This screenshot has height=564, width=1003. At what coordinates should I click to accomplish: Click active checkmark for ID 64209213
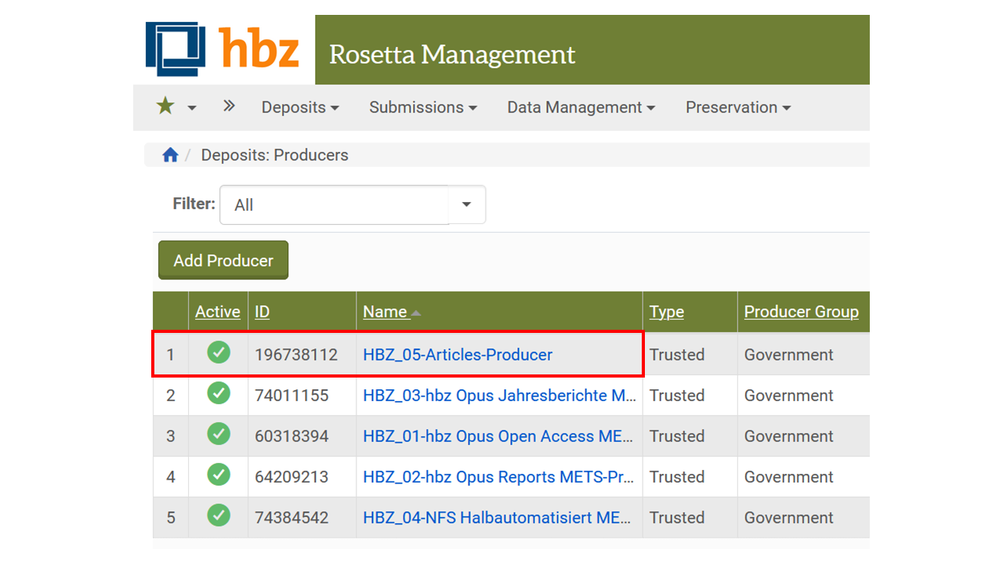(219, 475)
